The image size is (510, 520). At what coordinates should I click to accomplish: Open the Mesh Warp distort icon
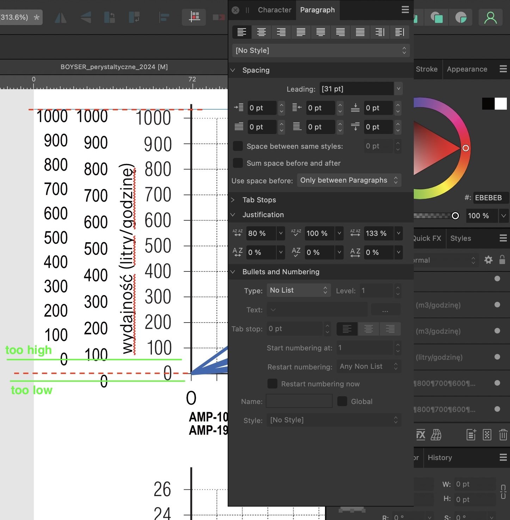[436, 435]
